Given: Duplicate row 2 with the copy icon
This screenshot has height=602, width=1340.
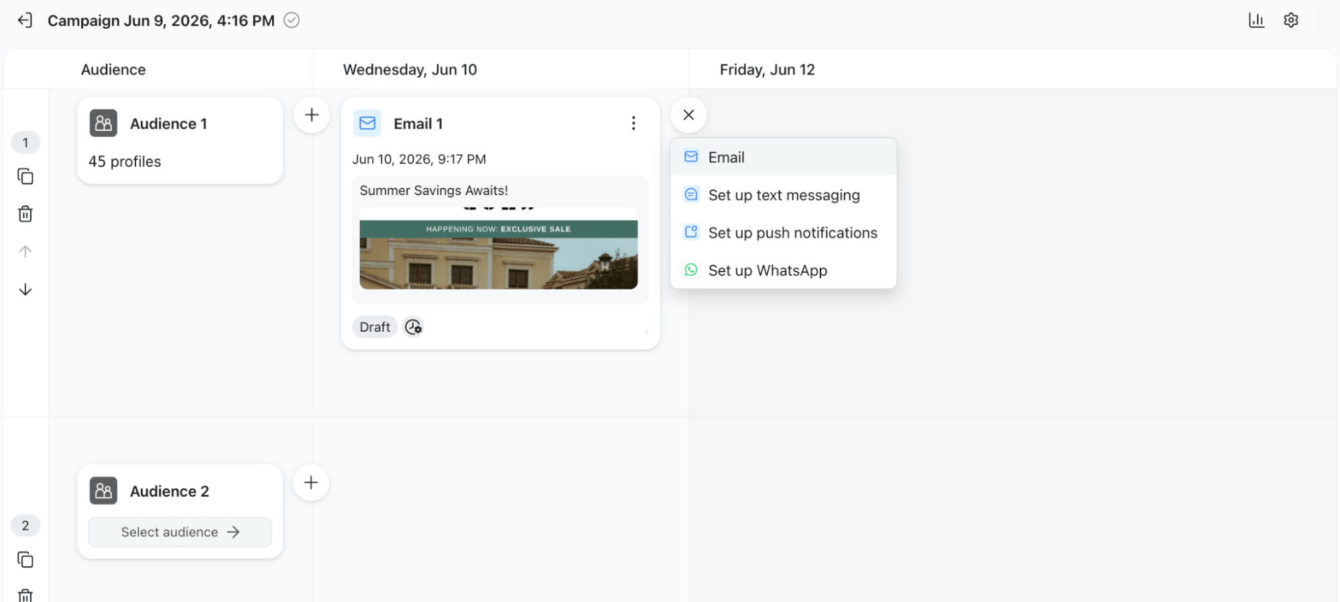Looking at the screenshot, I should (25, 560).
